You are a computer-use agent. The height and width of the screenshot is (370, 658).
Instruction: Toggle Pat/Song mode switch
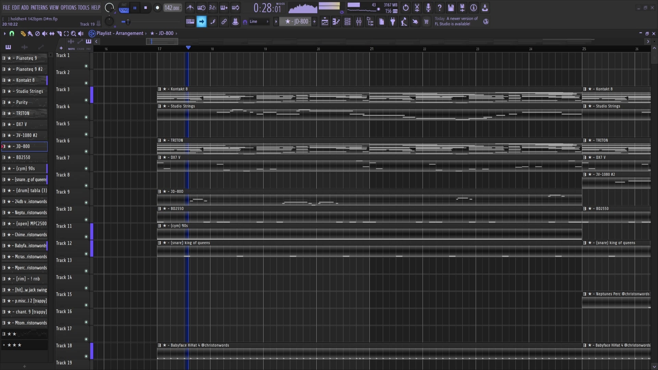(124, 8)
